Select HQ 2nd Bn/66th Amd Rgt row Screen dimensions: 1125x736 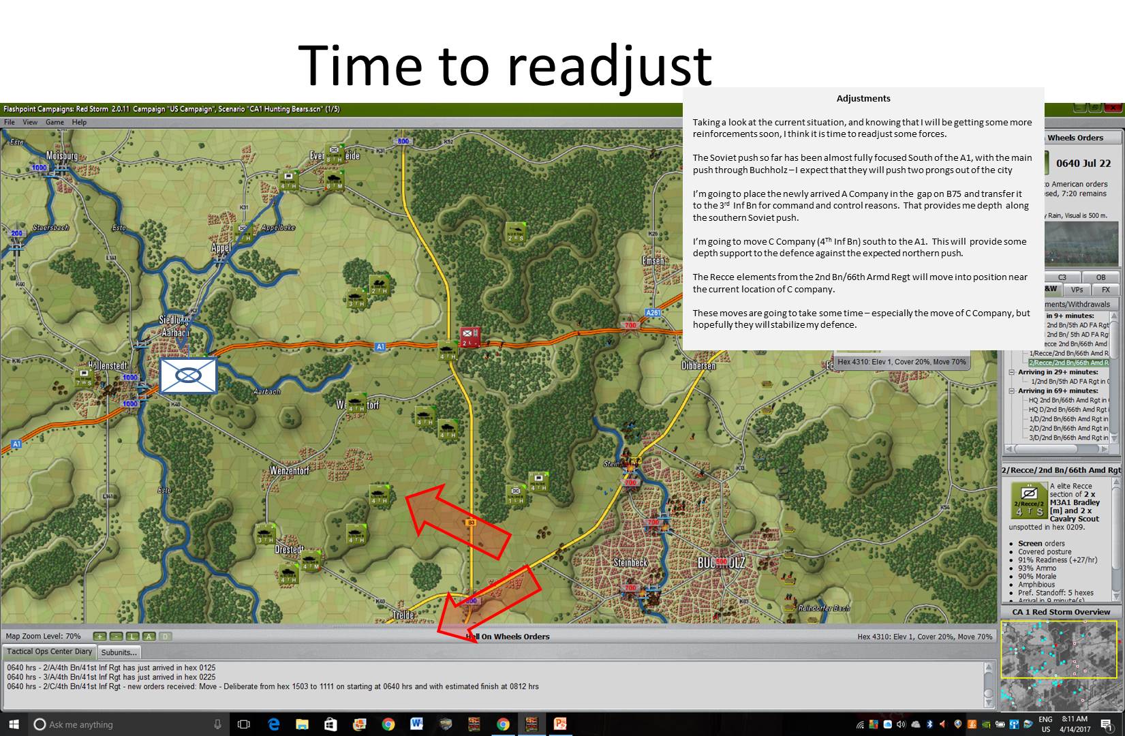tap(1069, 400)
